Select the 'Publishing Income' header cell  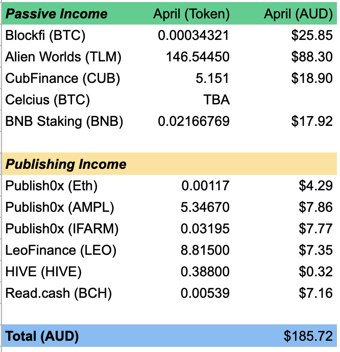66,164
